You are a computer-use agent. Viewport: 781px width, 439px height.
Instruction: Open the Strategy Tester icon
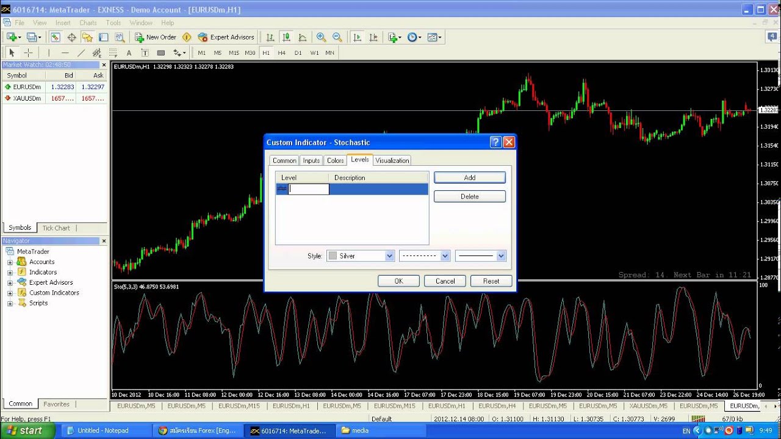pos(120,37)
